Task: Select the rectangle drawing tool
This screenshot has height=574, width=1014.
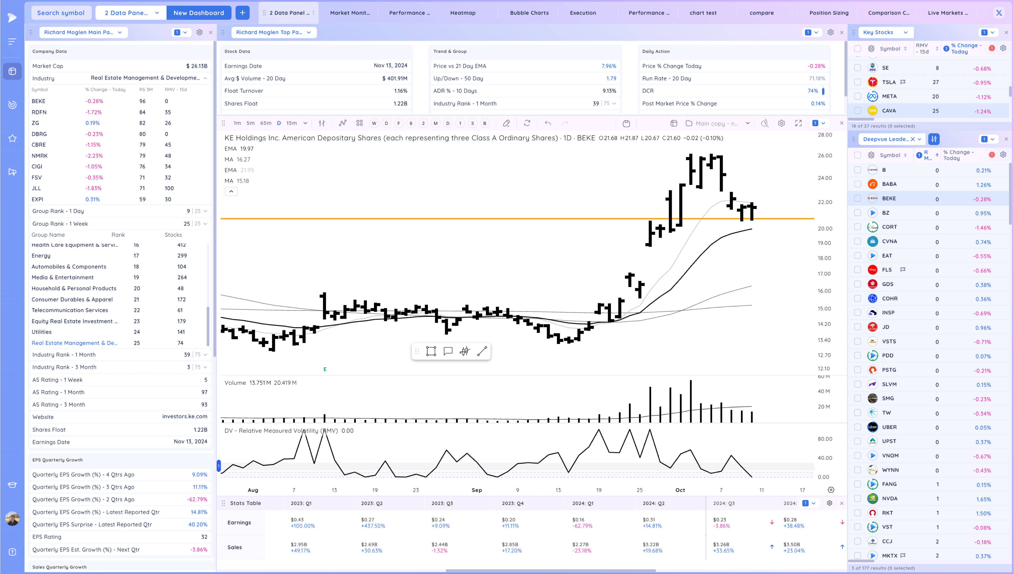Action: pos(431,351)
